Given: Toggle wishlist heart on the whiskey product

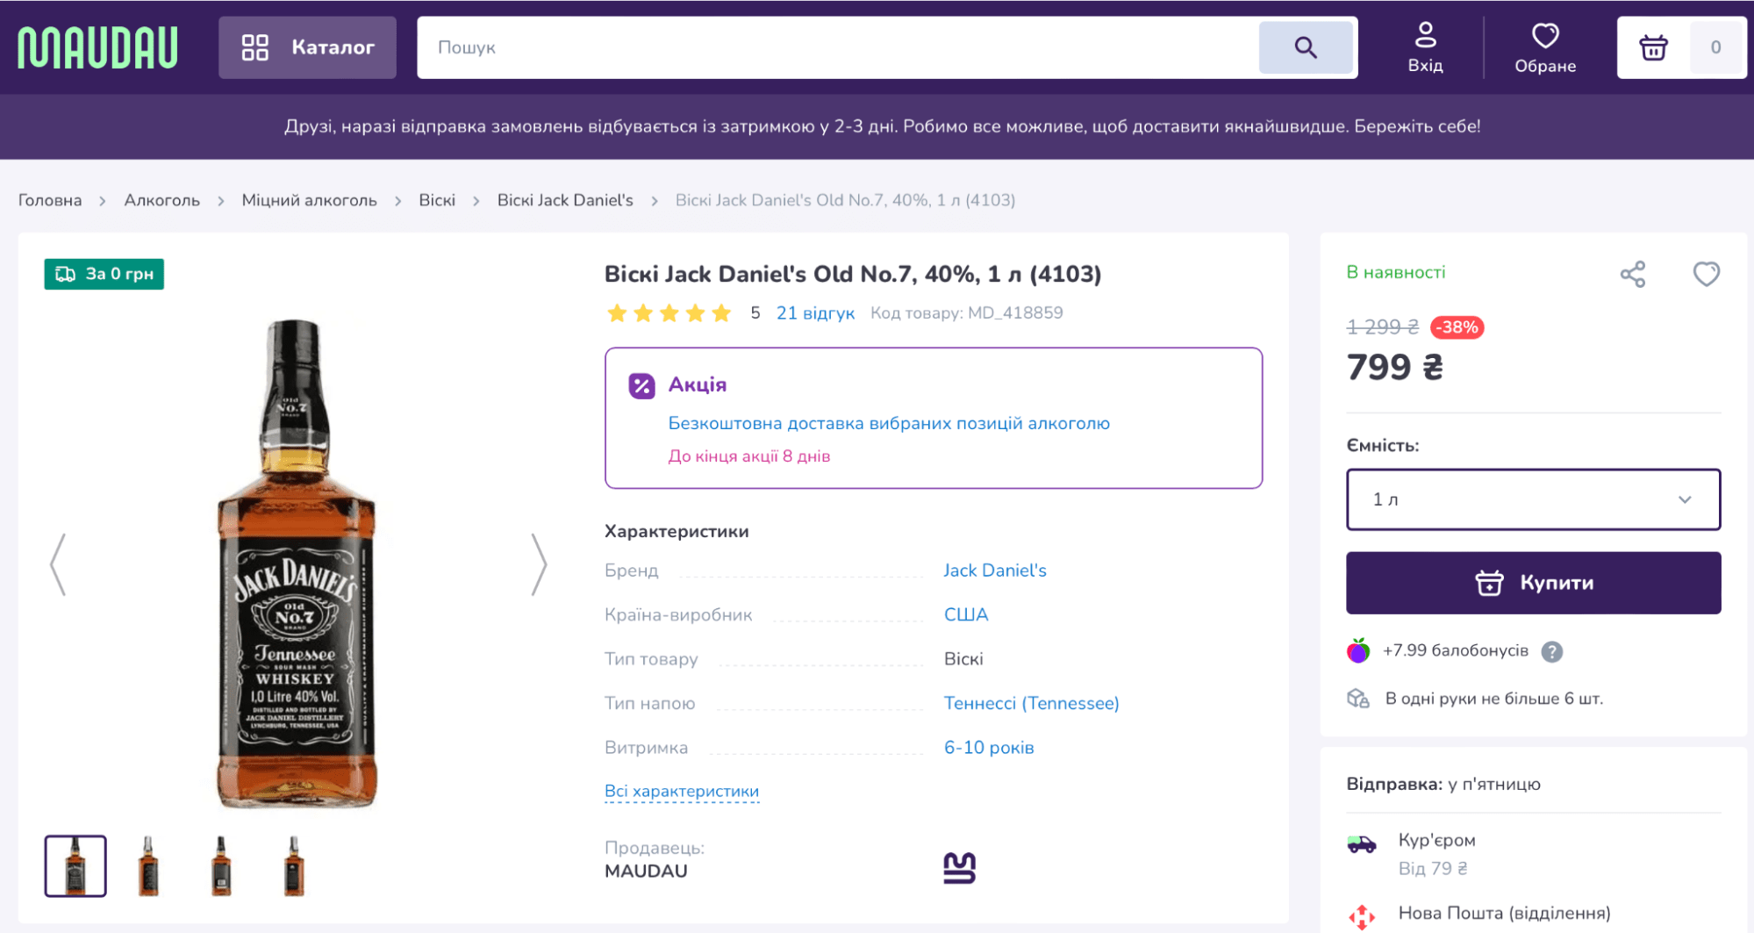Looking at the screenshot, I should tap(1706, 274).
